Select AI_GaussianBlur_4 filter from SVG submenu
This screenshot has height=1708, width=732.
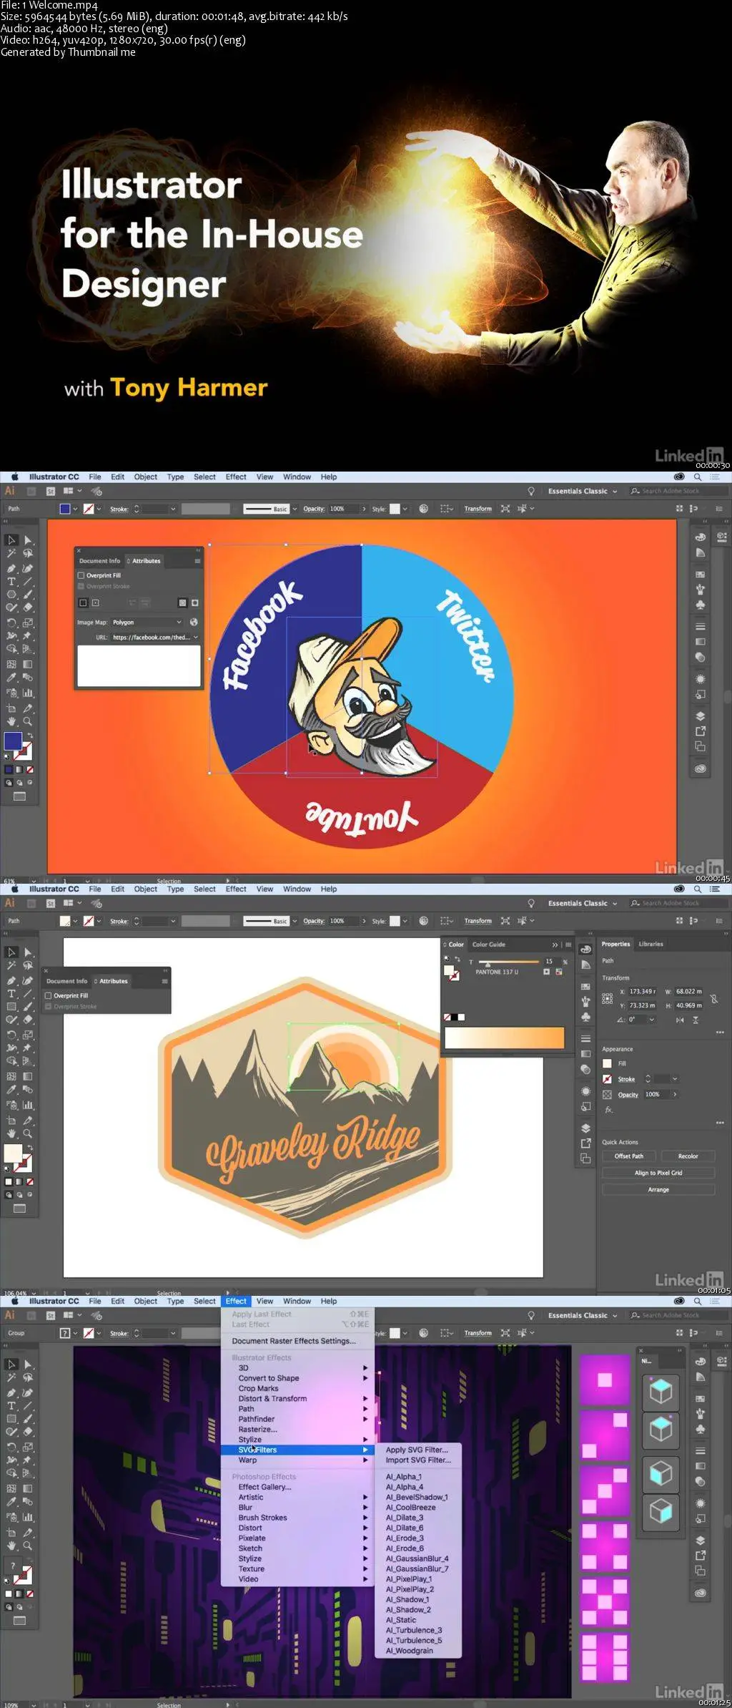pos(417,1558)
